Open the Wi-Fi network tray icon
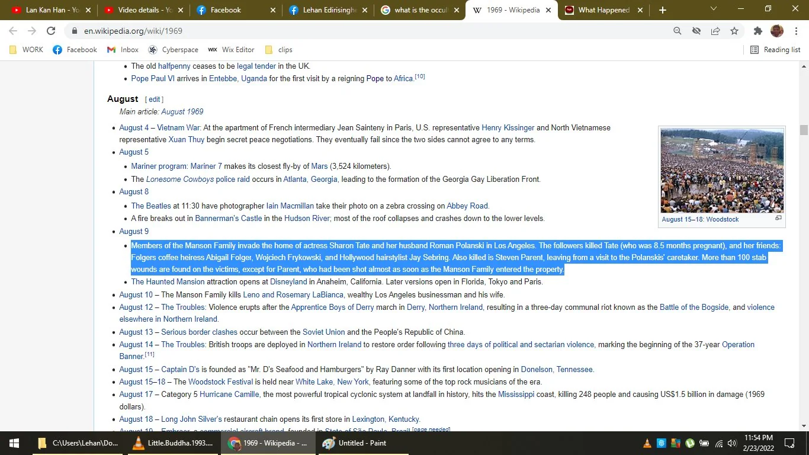This screenshot has width=809, height=455. pos(718,443)
